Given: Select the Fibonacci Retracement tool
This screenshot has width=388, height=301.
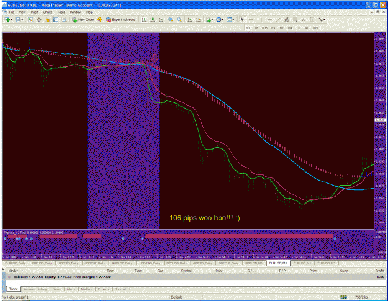Looking at the screenshot, I should pyautogui.click(x=295, y=20).
